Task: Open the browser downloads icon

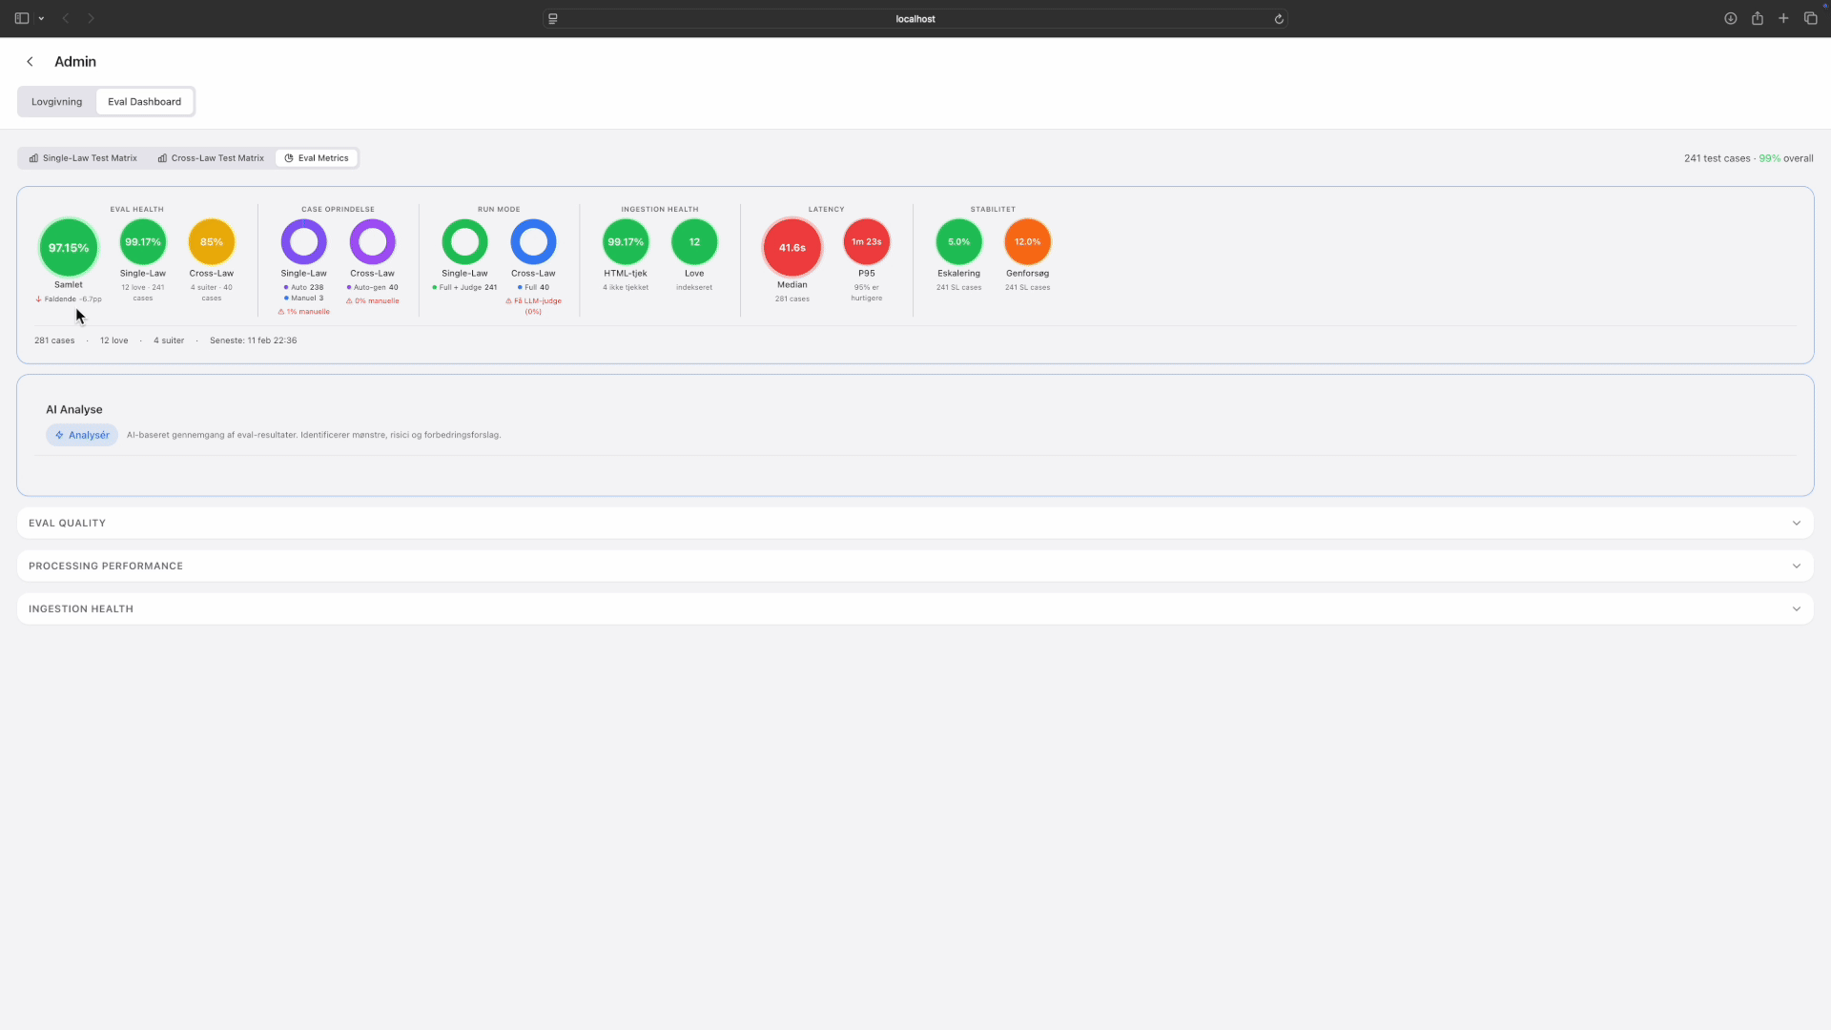Action: tap(1730, 18)
